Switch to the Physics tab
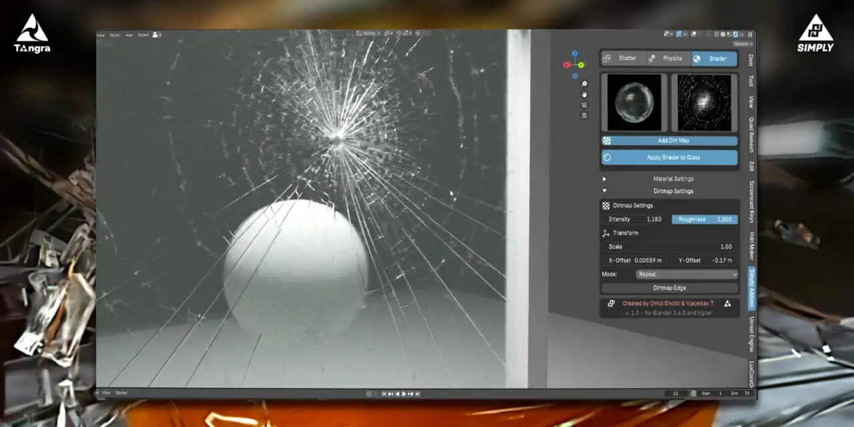The width and height of the screenshot is (854, 427). pos(669,59)
